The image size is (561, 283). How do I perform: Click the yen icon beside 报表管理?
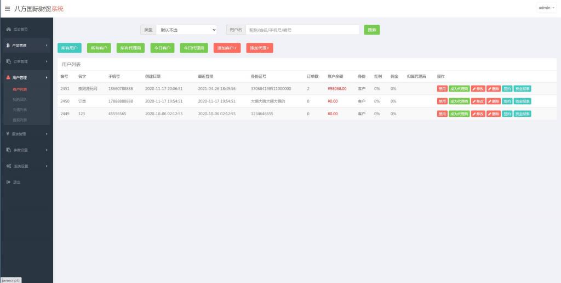[8, 134]
